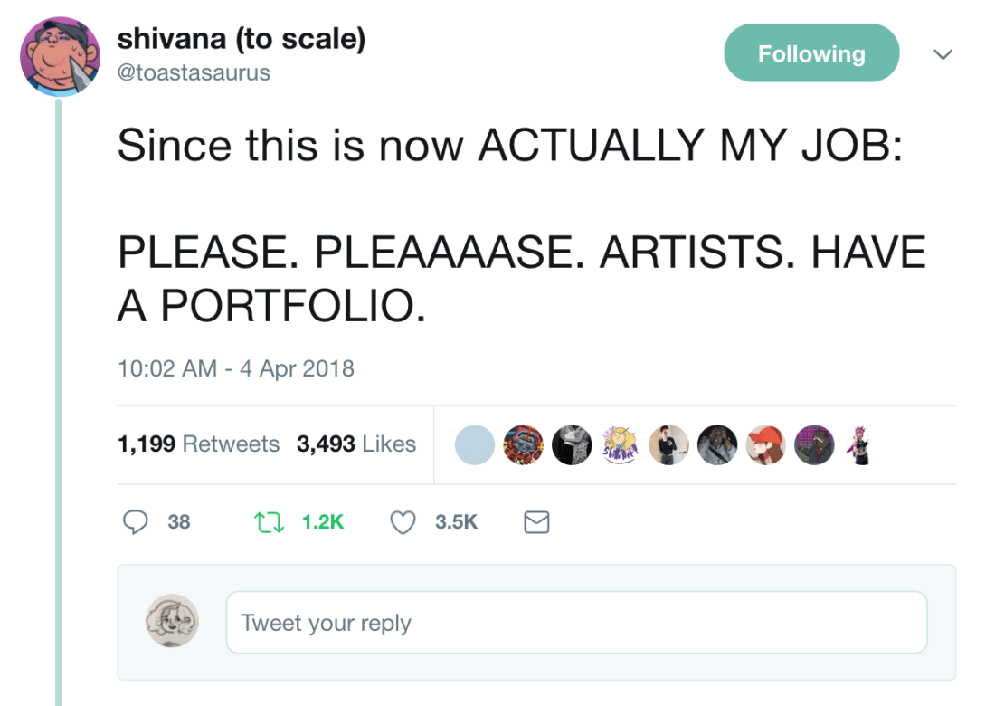Expand the tweet options chevron
Viewport: 995px width, 706px height.
tap(943, 54)
